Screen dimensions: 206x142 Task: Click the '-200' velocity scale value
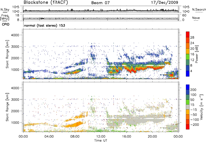(195, 125)
